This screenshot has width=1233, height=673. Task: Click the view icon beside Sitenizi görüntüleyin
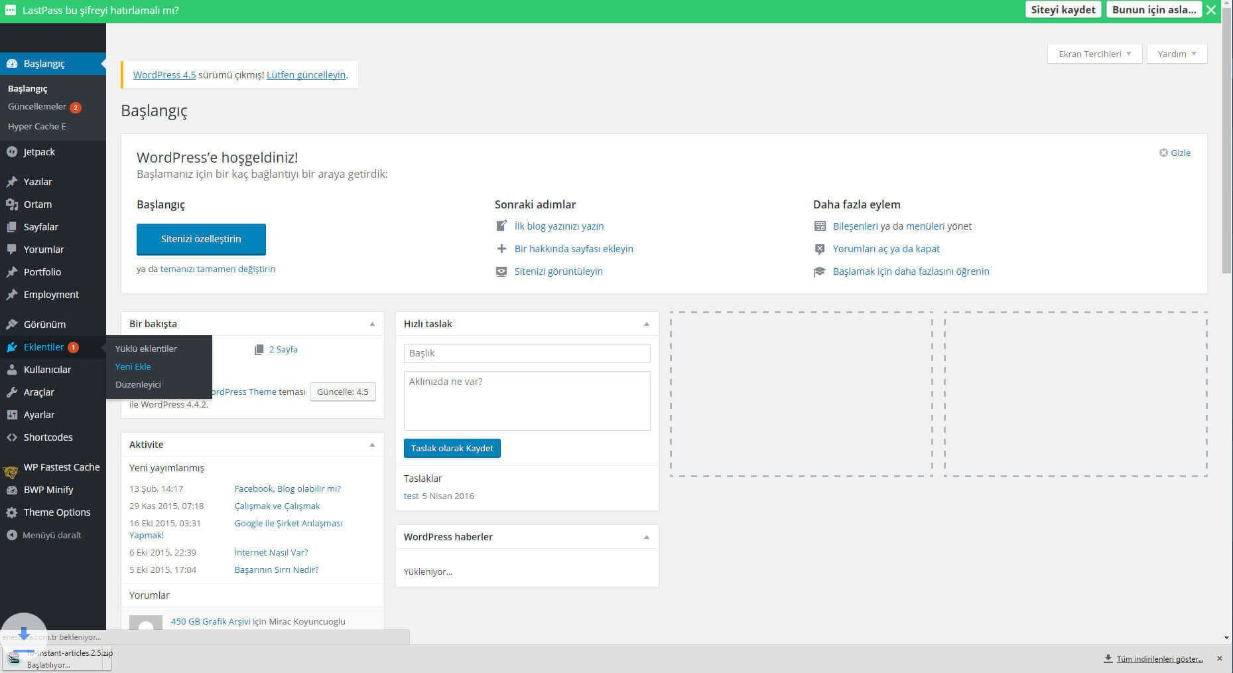click(x=501, y=271)
